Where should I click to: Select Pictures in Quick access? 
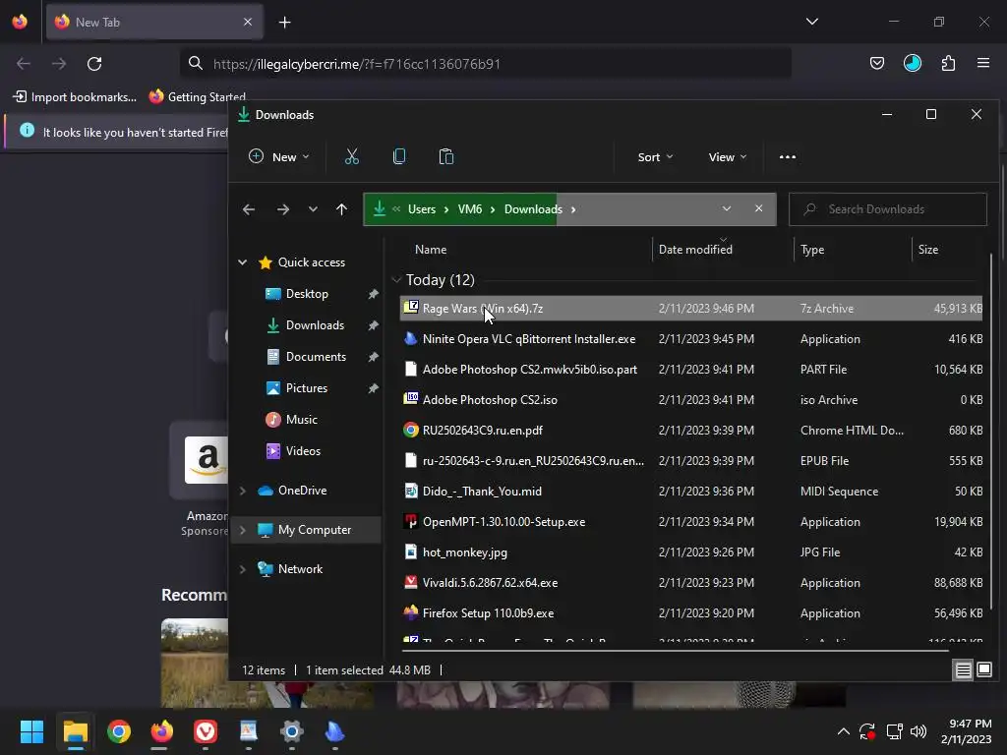point(307,387)
